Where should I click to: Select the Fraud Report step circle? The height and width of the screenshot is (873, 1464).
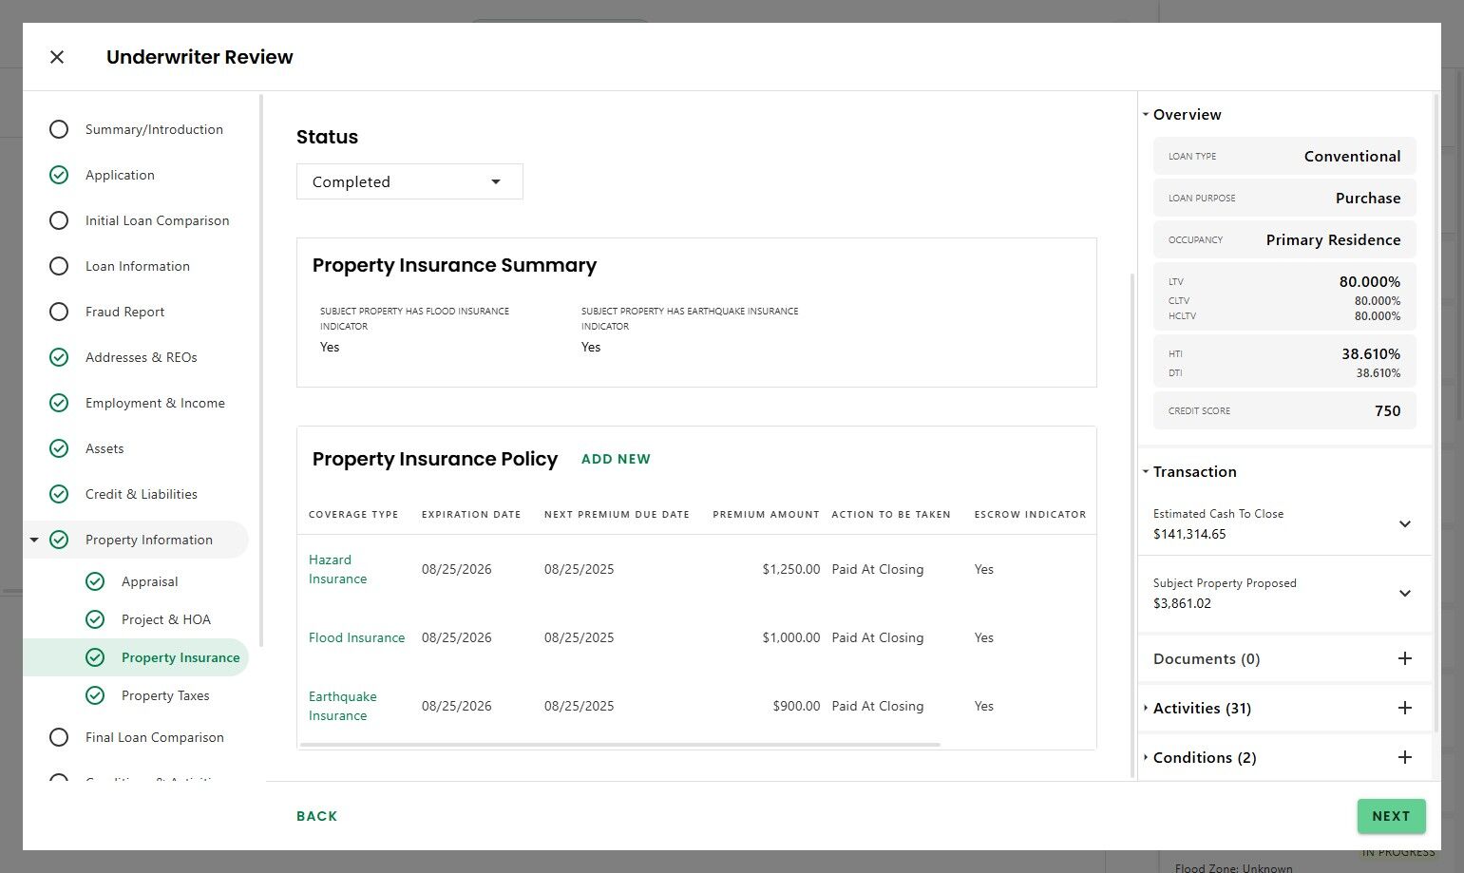click(59, 312)
